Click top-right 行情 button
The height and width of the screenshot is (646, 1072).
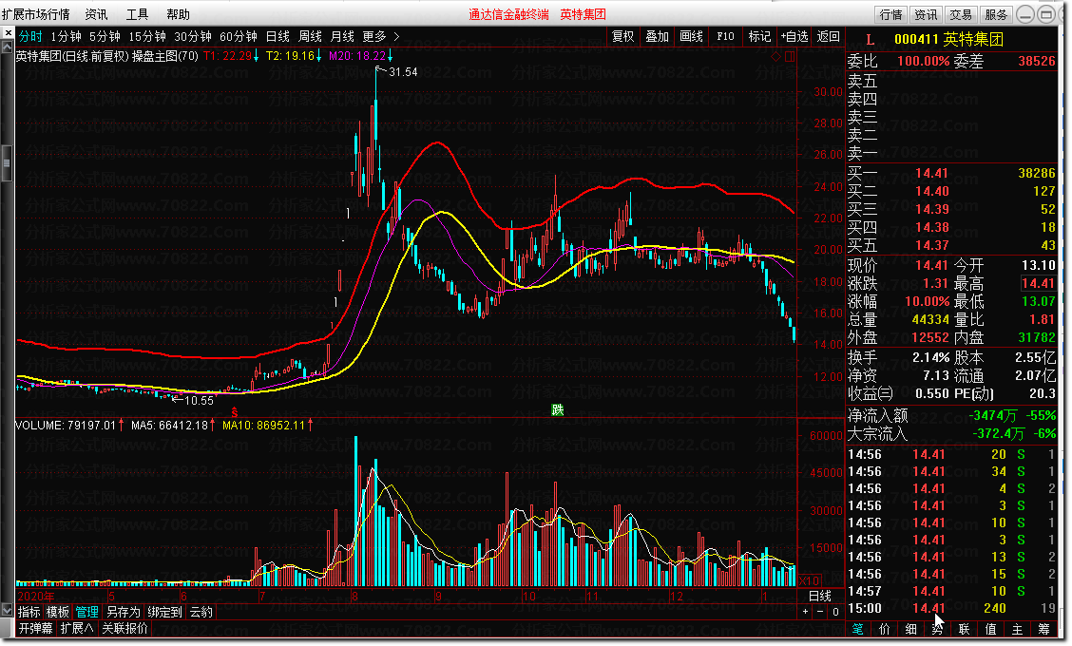(x=890, y=14)
